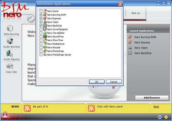Screen dimensions: 172x121
Task: Launch Nero Vision from Launch Applications
Action: click(x=141, y=48)
